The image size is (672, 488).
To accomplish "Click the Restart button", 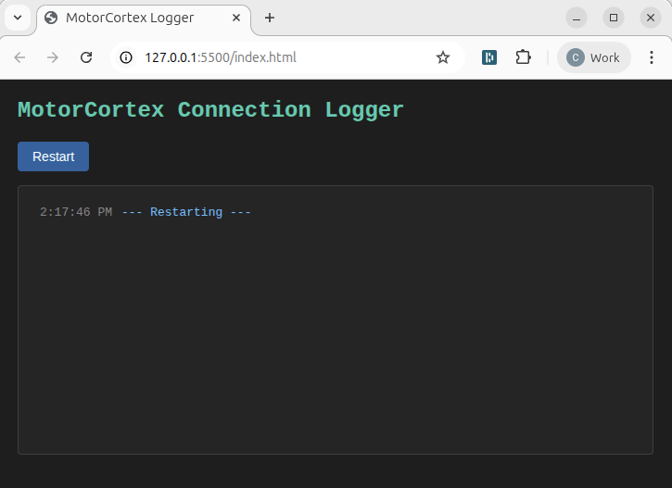I will tap(53, 156).
